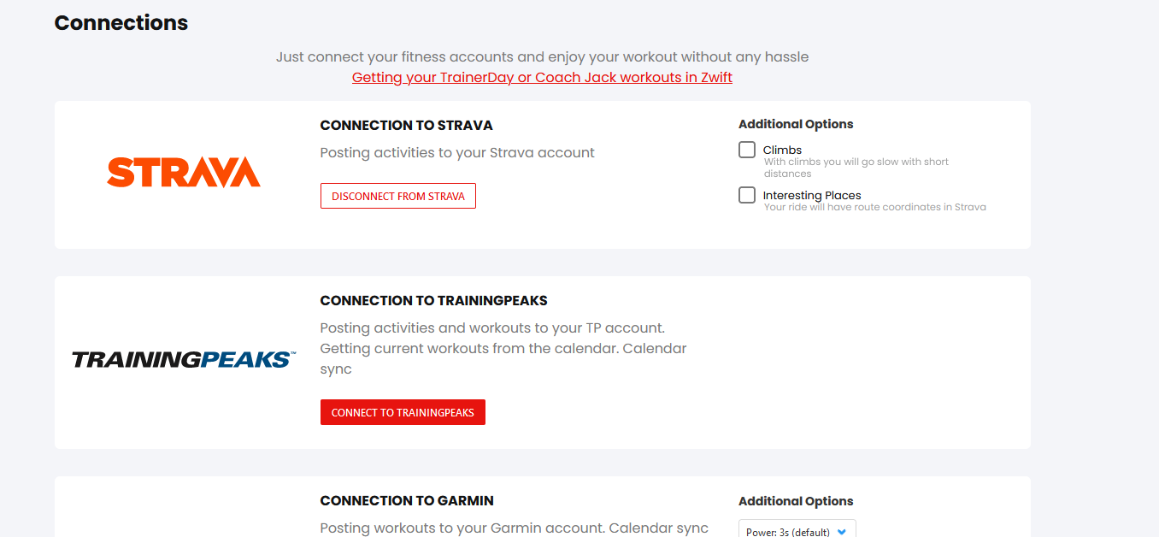This screenshot has height=537, width=1159.
Task: Disconnect from Strava
Action: (x=398, y=196)
